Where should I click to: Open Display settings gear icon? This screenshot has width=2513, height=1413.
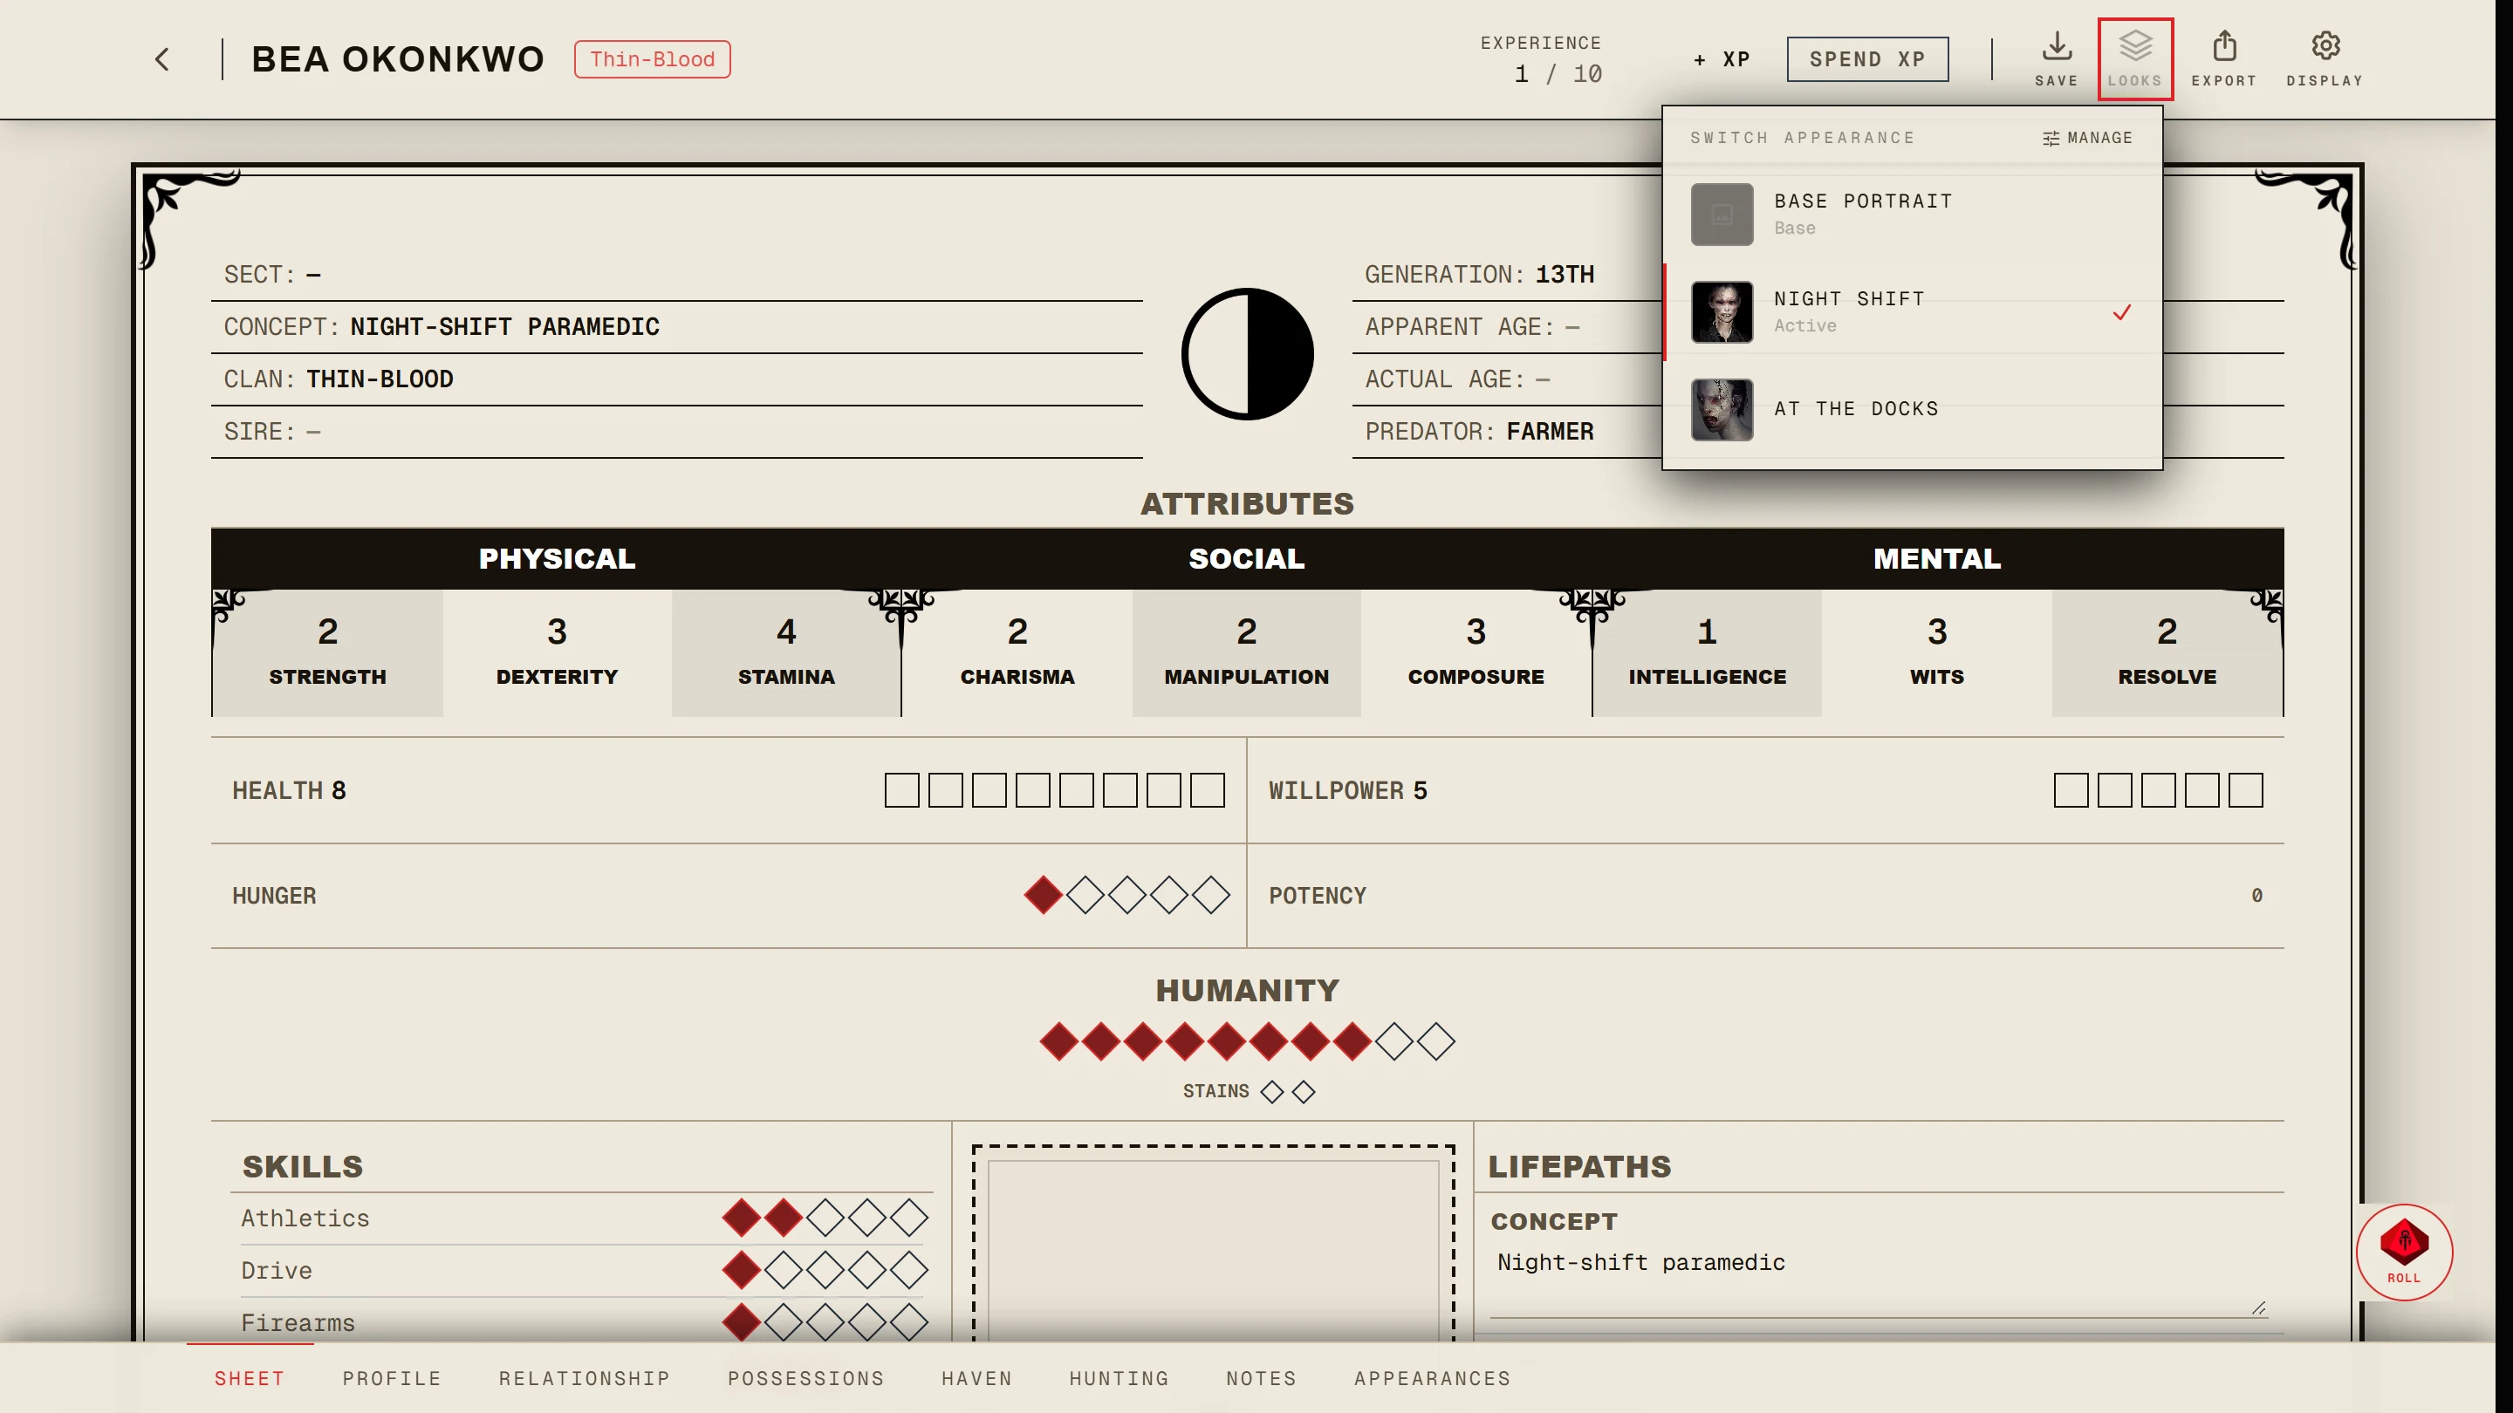[x=2325, y=58]
